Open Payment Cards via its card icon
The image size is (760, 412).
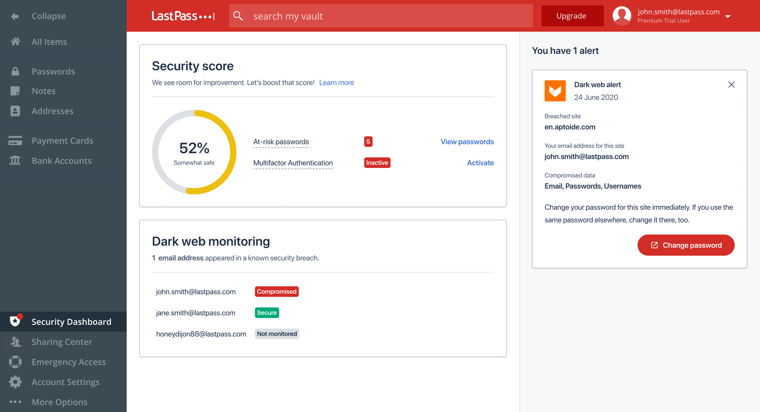pyautogui.click(x=15, y=141)
